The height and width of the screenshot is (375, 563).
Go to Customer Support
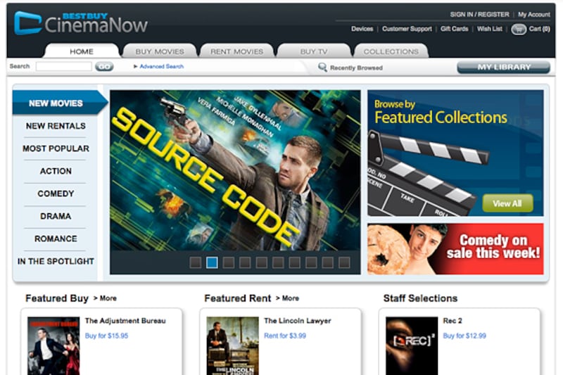tap(407, 29)
